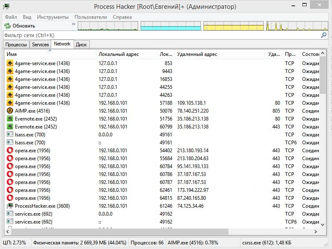Sort by the Имя column header
Image resolution: width=332 pixels, height=249 pixels.
pyautogui.click(x=50, y=54)
